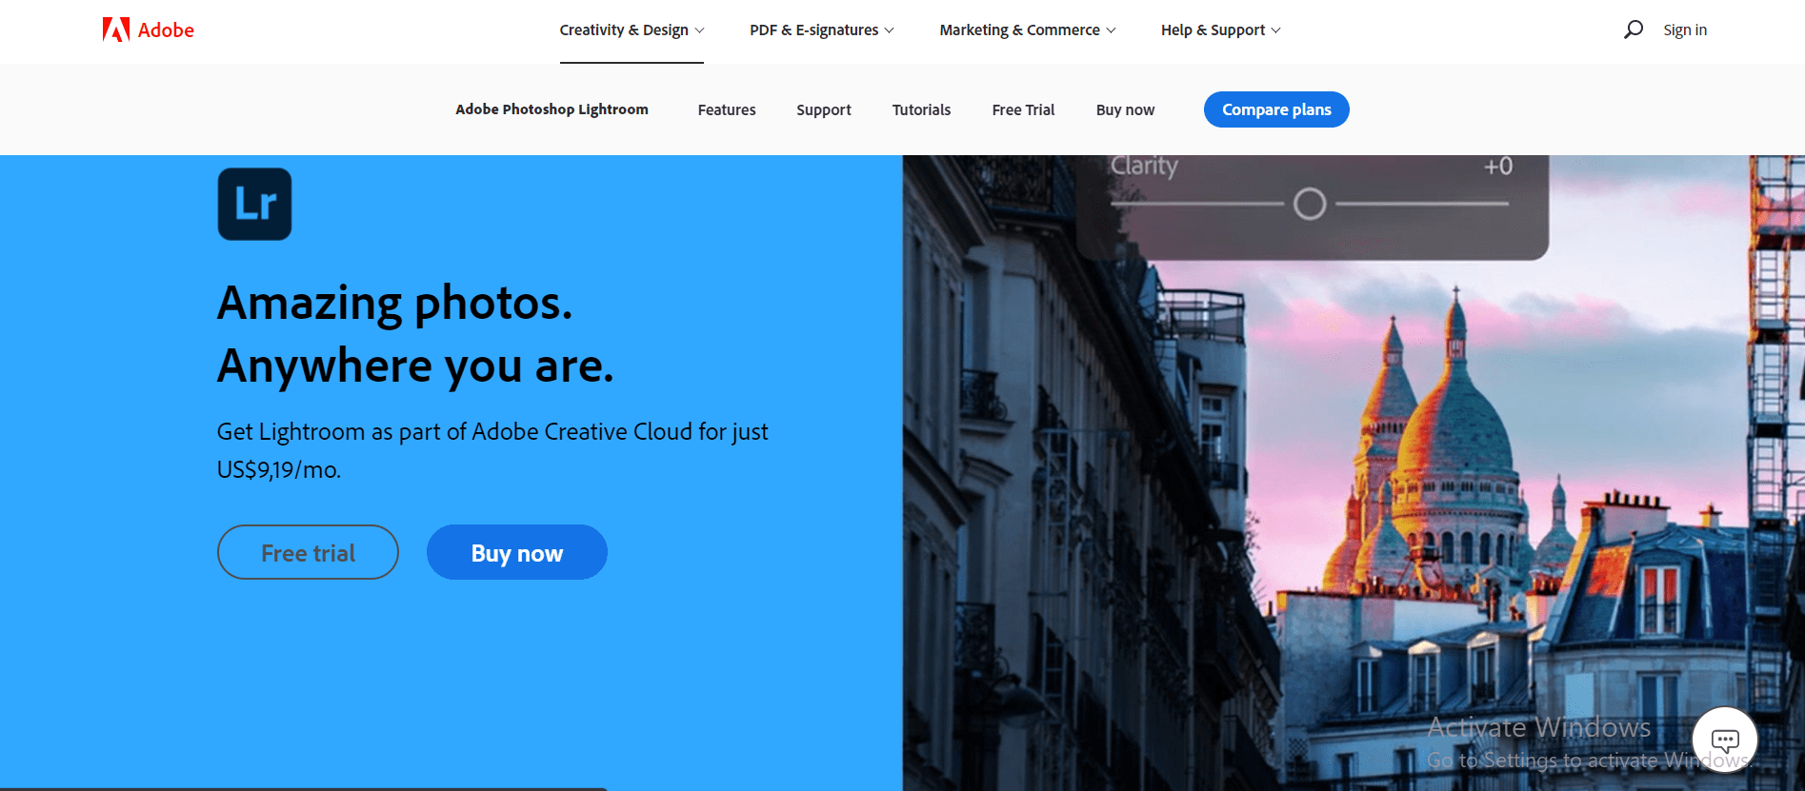Expand the Help & Support menu
The height and width of the screenshot is (791, 1805).
(x=1220, y=30)
